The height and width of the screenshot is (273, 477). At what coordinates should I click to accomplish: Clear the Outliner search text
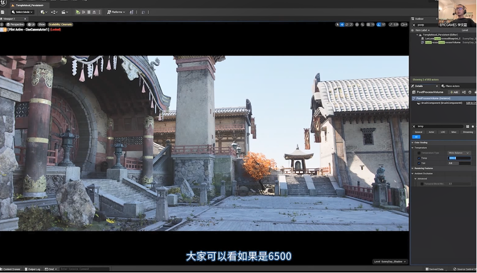[x=414, y=25]
